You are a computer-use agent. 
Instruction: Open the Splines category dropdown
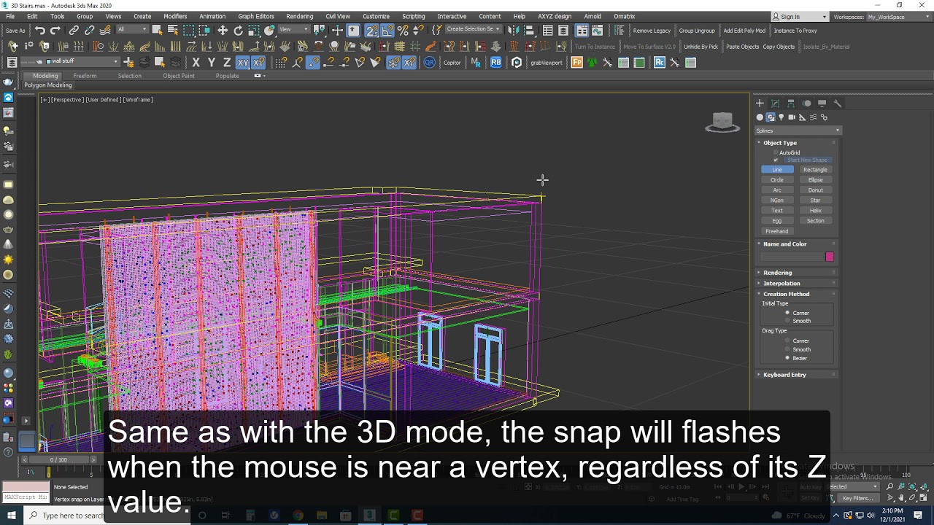798,131
